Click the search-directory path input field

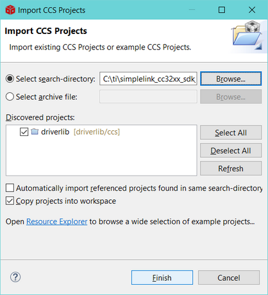pos(148,79)
